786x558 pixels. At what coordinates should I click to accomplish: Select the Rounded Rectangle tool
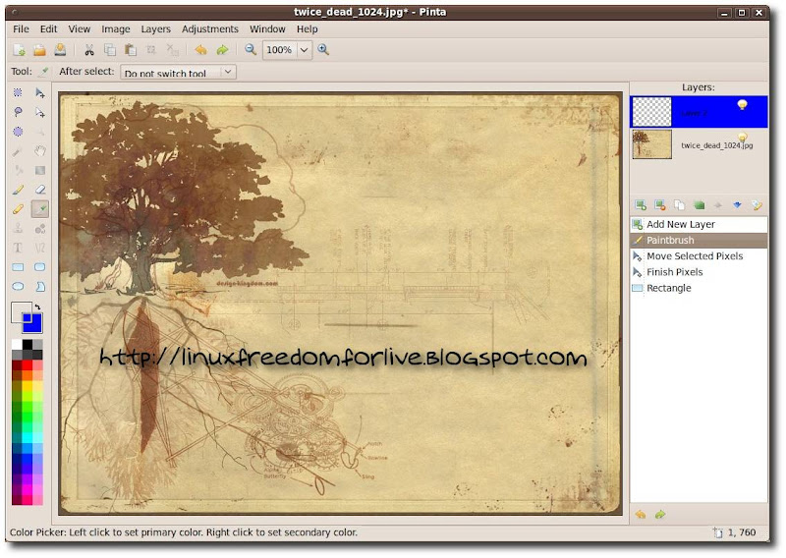pos(40,267)
